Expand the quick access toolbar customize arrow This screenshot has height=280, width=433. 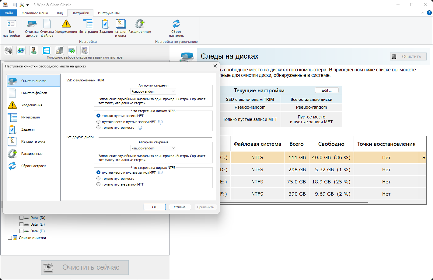(27, 5)
